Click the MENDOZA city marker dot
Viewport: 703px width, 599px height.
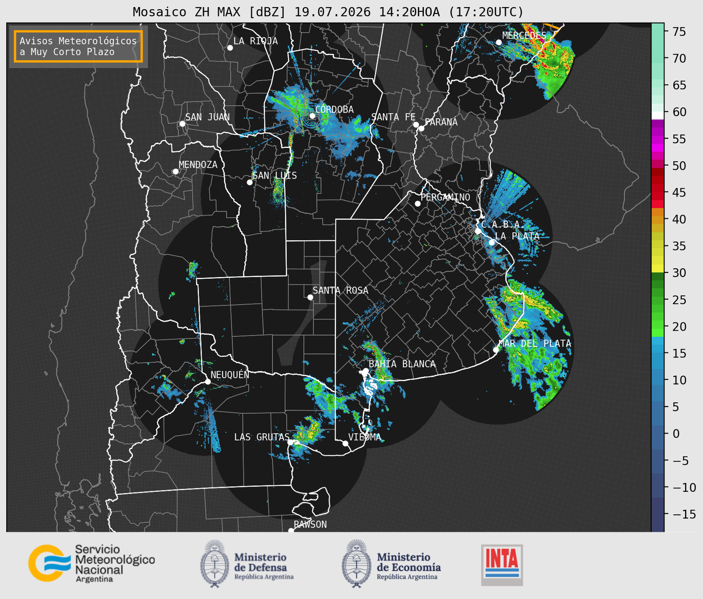click(176, 172)
